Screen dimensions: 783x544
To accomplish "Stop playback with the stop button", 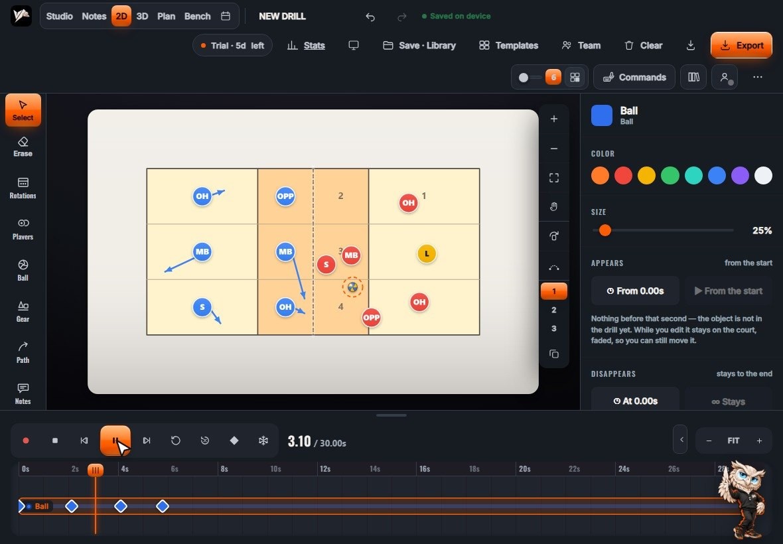I will (55, 441).
